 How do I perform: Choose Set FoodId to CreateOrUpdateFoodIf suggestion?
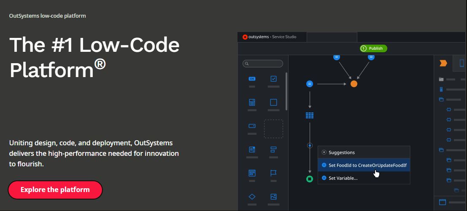[x=364, y=165]
